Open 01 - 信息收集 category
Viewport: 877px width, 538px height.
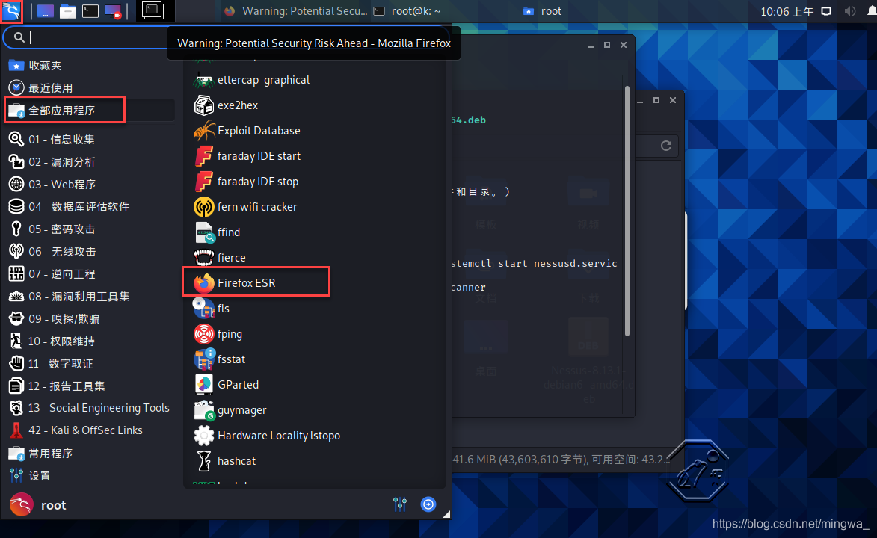pos(90,139)
